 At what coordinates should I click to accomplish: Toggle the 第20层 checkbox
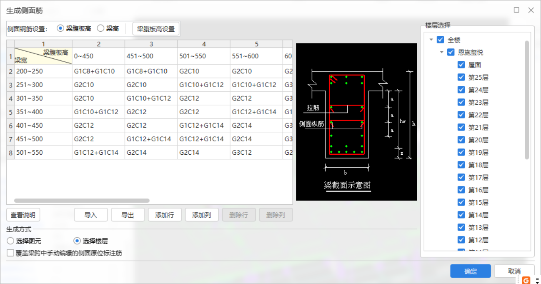tap(461, 140)
